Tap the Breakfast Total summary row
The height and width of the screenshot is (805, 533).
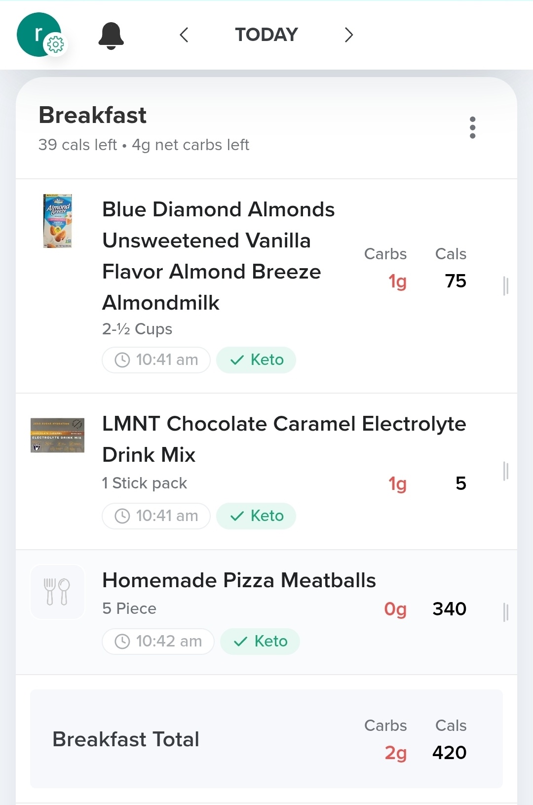click(266, 739)
